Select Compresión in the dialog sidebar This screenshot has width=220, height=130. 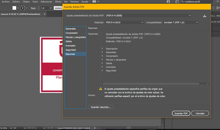75,33
